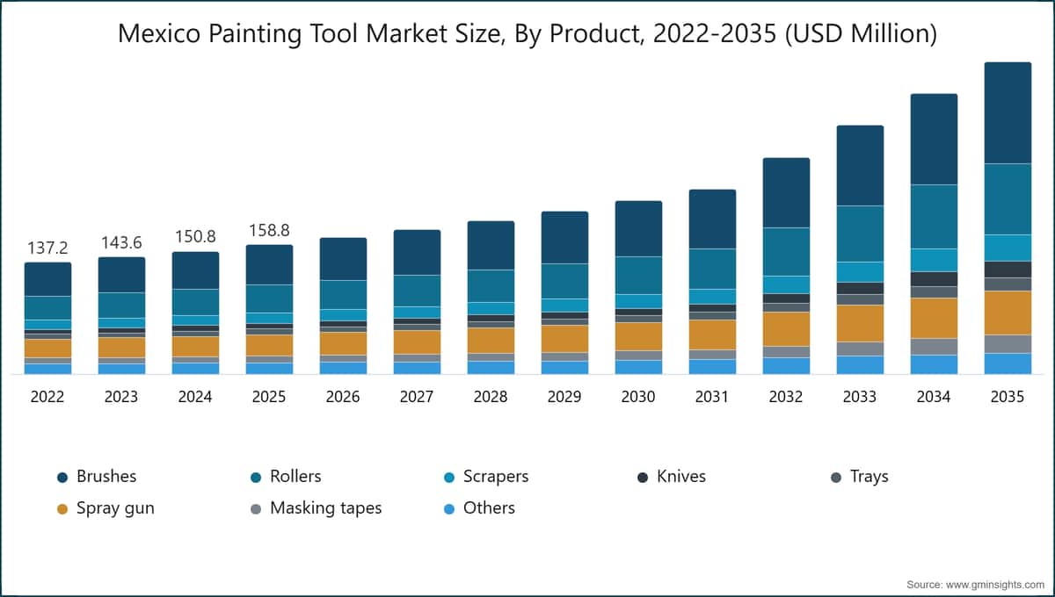Click the Brushes segment of the 2033 bar
The image size is (1055, 597).
point(860,166)
